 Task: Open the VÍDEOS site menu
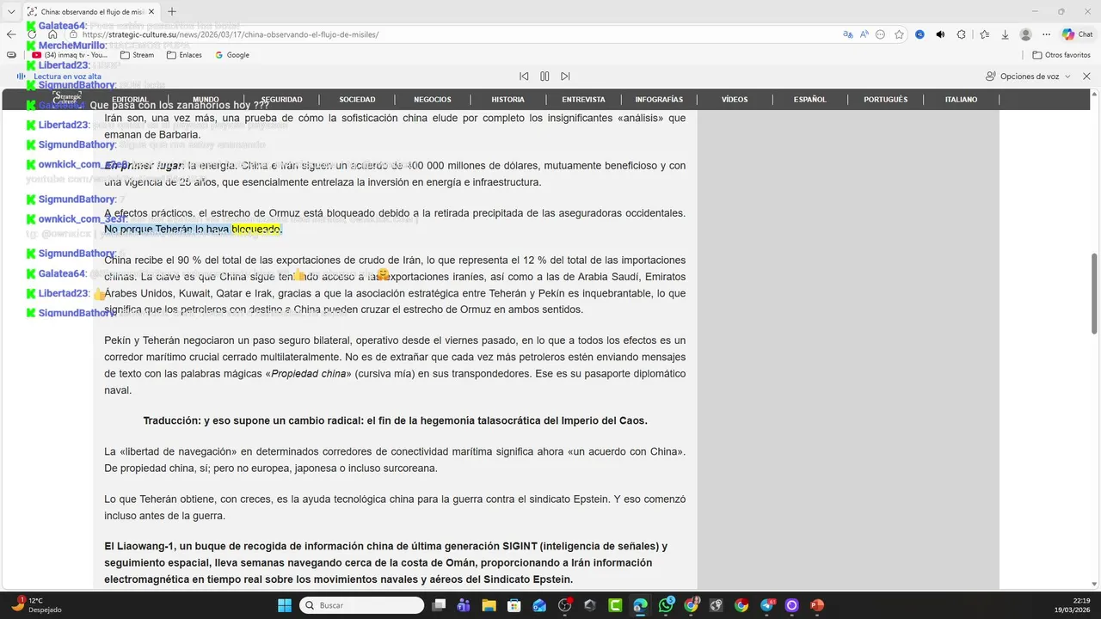[x=735, y=100]
